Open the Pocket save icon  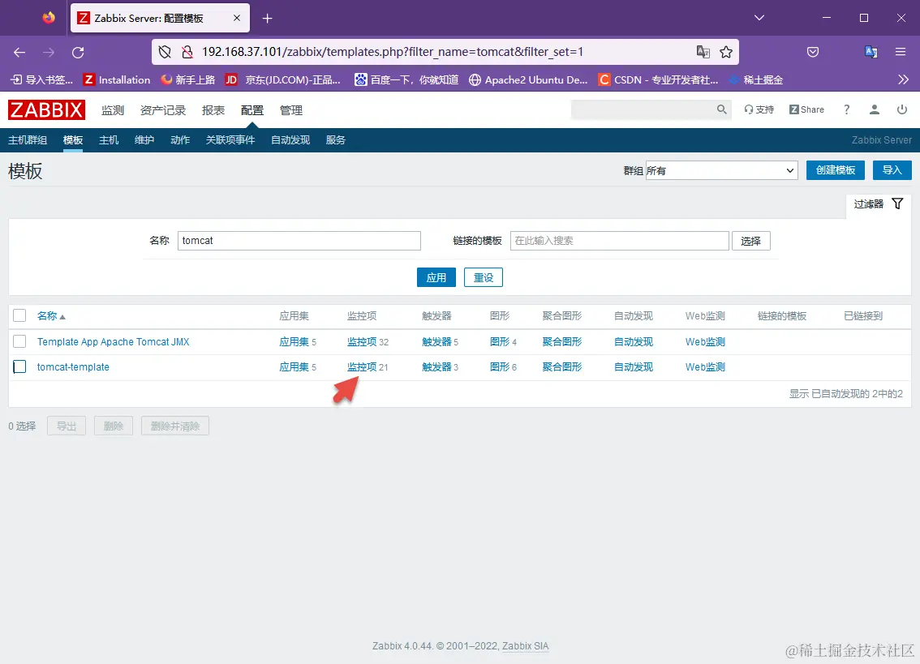[x=813, y=52]
